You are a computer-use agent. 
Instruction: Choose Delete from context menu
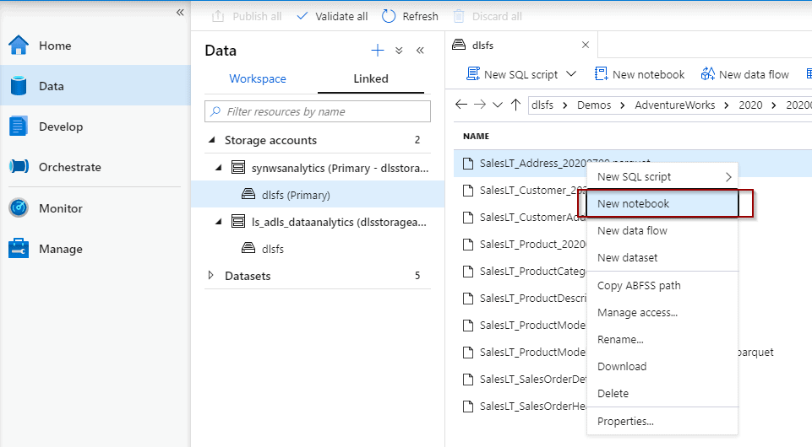click(x=662, y=393)
